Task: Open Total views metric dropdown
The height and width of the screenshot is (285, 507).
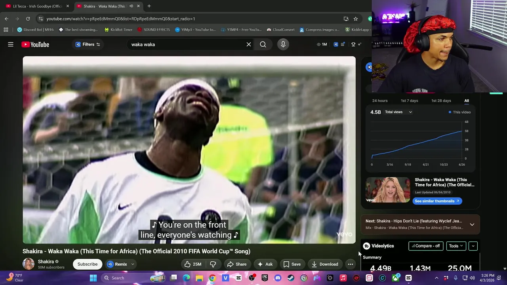Action: tap(398, 112)
